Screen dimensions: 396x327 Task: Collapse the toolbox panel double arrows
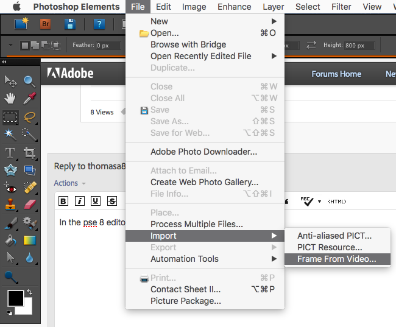(4, 62)
